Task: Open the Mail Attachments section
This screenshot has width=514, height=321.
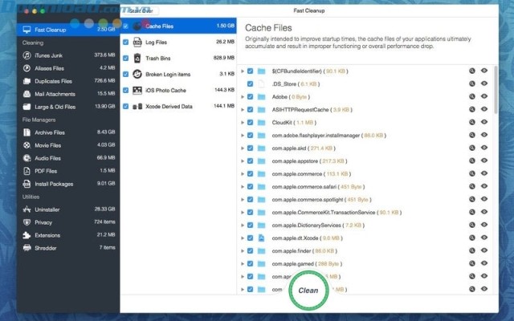Action: (53, 94)
